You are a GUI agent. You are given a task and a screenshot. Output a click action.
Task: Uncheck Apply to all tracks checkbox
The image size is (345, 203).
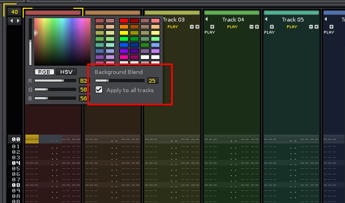(x=99, y=89)
